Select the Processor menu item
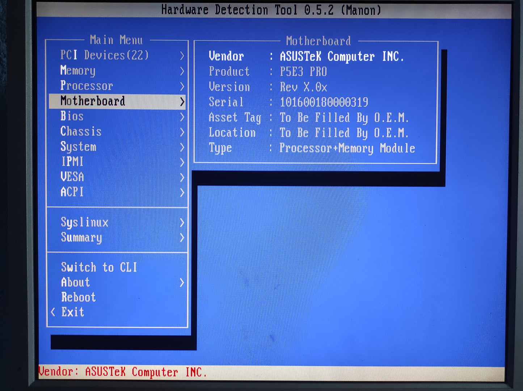523x391 pixels. [x=87, y=86]
